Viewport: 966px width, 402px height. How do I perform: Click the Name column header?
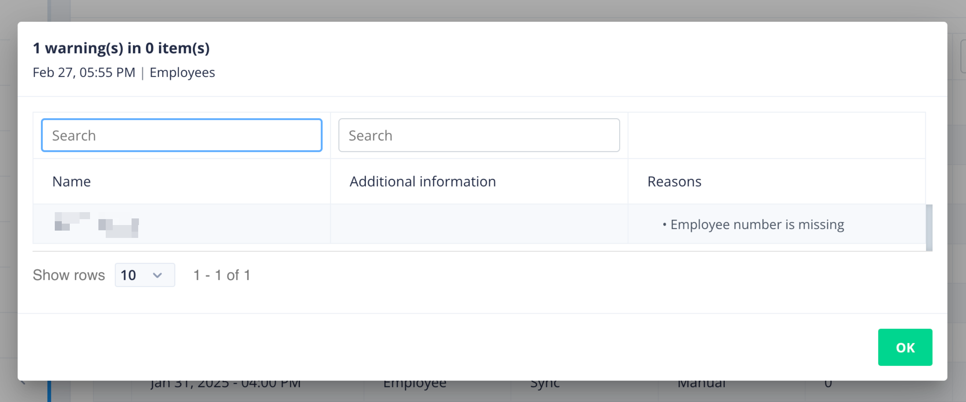(71, 181)
